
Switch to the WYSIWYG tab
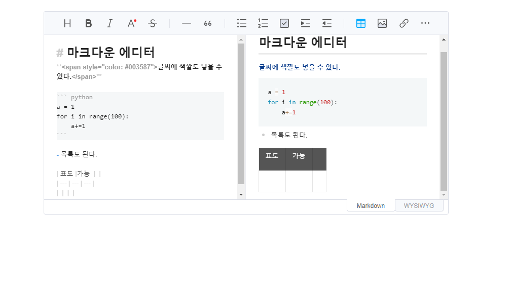tap(419, 205)
